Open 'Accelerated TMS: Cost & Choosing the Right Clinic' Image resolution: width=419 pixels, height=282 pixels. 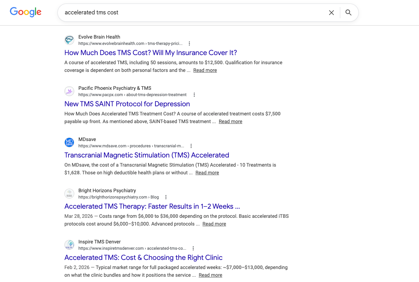coord(144,257)
